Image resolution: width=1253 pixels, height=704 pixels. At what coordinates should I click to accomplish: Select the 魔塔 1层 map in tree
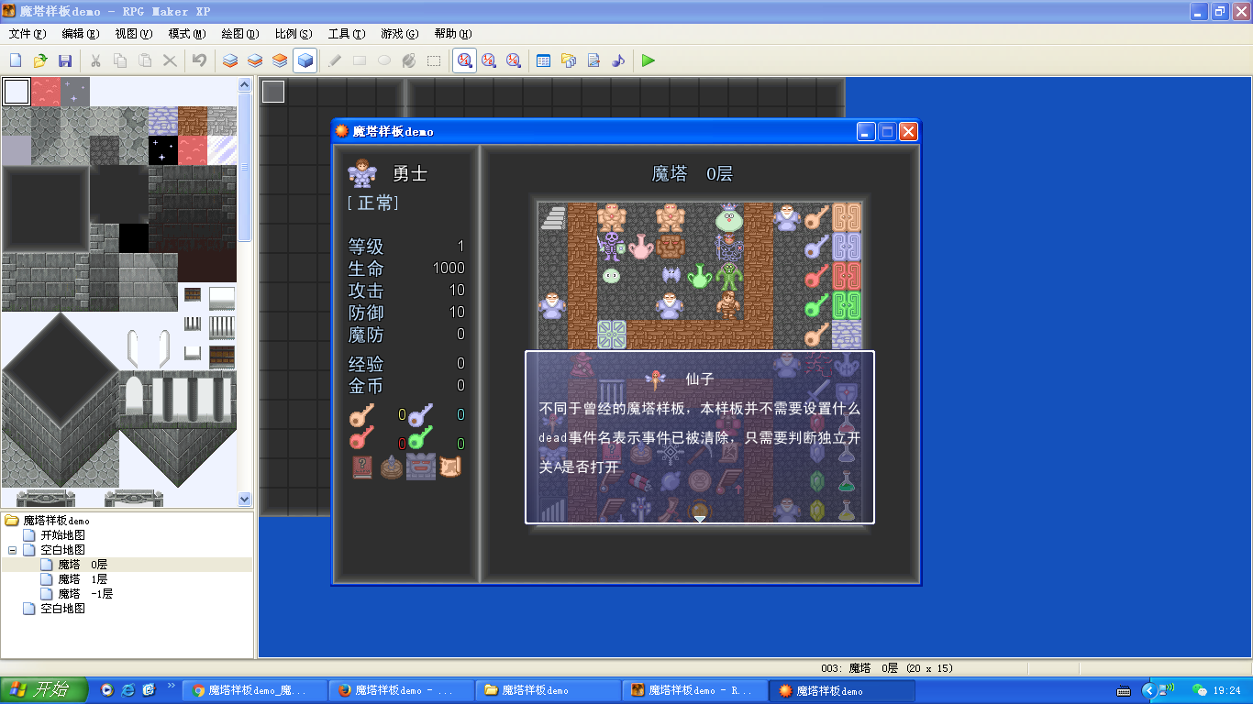coord(83,579)
